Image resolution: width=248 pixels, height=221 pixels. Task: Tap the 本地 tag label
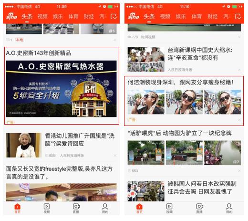point(20,40)
